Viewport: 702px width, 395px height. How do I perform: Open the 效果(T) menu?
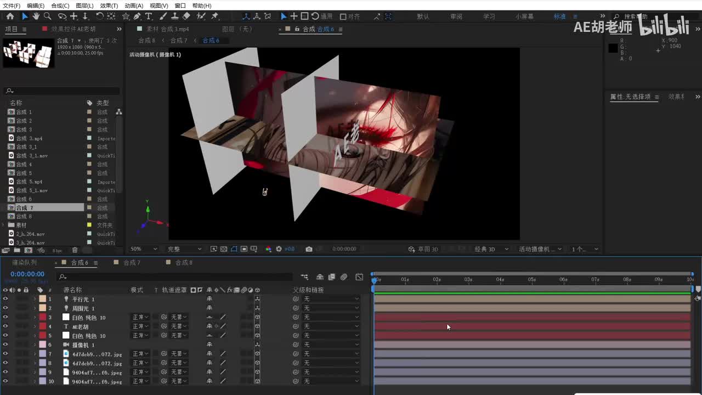tap(109, 5)
